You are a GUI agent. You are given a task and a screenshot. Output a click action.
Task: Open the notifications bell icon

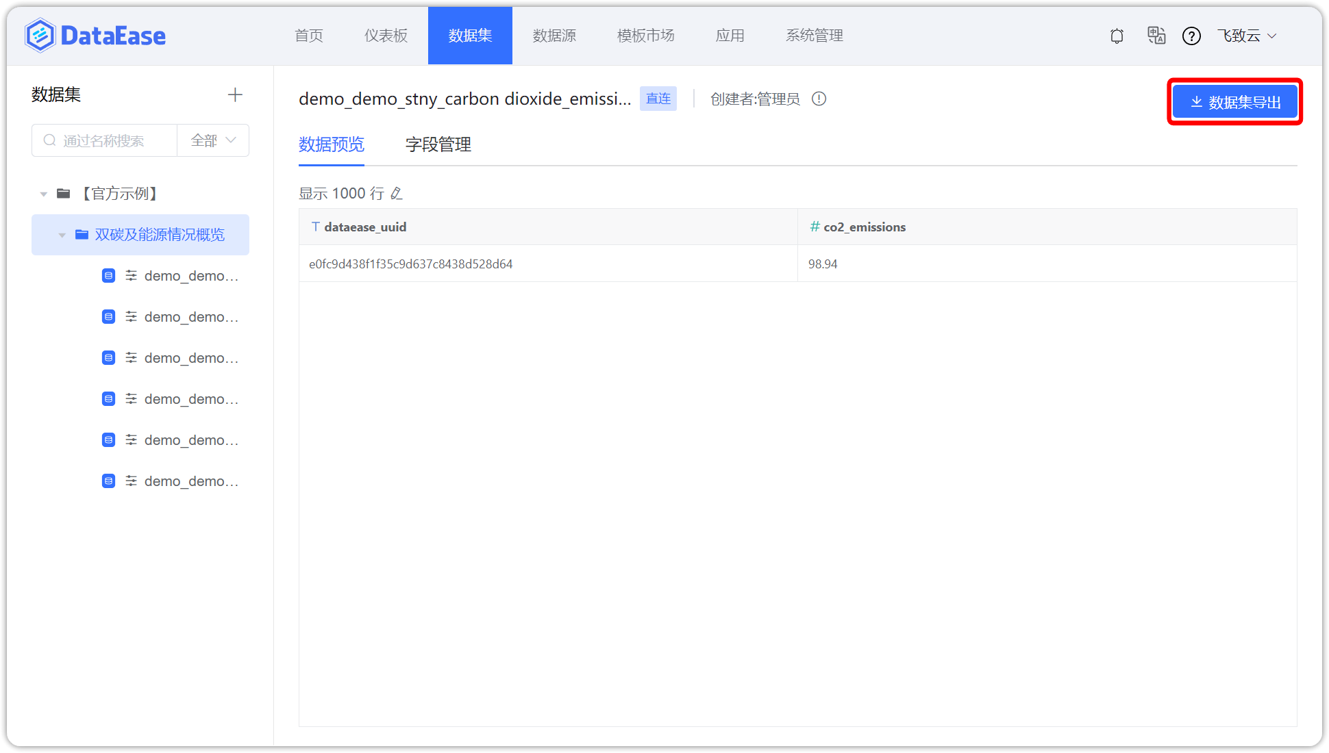pyautogui.click(x=1117, y=36)
